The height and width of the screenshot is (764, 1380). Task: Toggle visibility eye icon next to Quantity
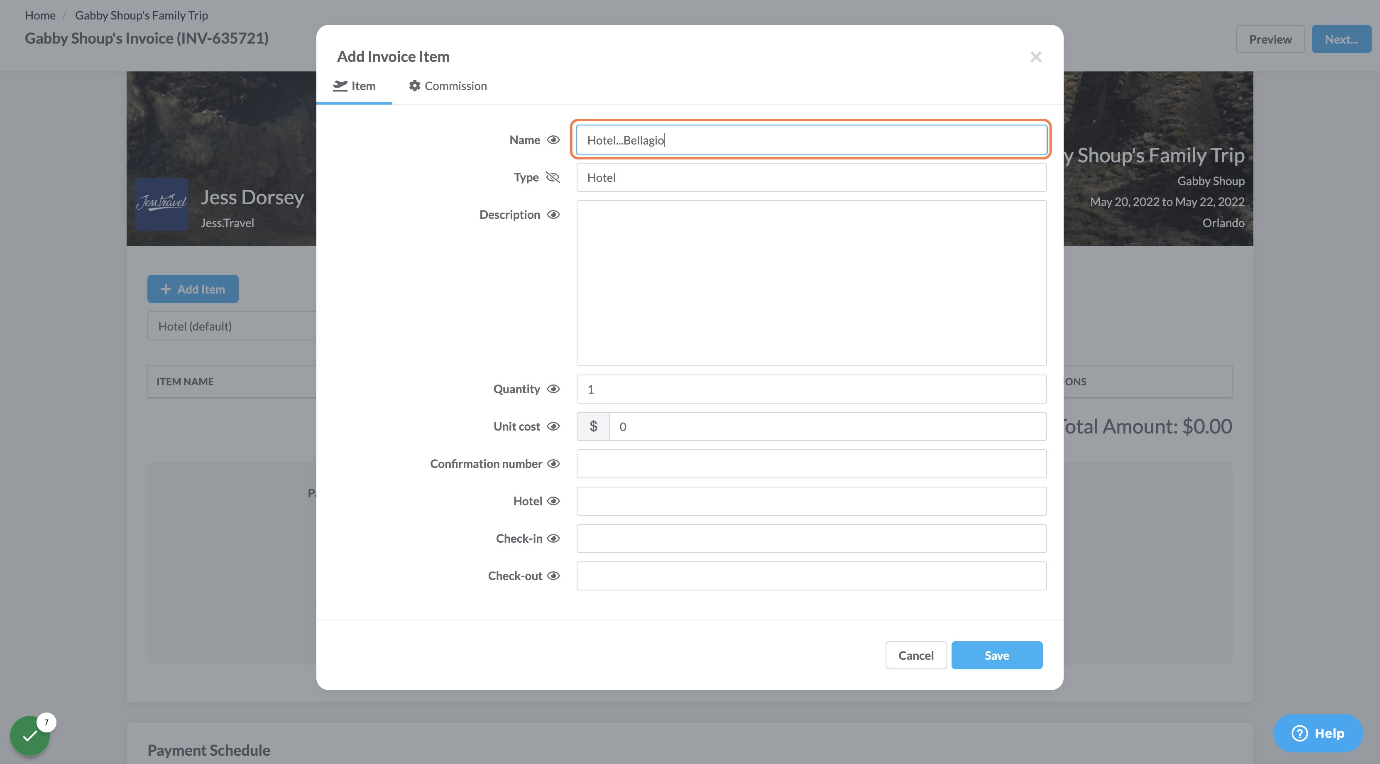(553, 389)
